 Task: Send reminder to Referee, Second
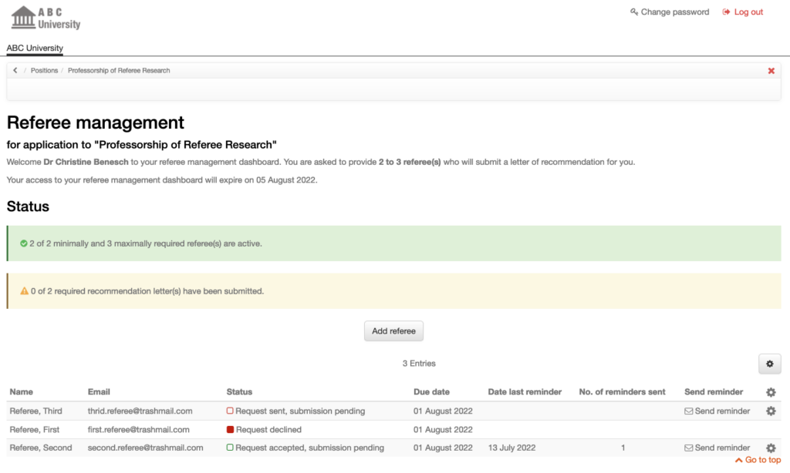[721, 448]
